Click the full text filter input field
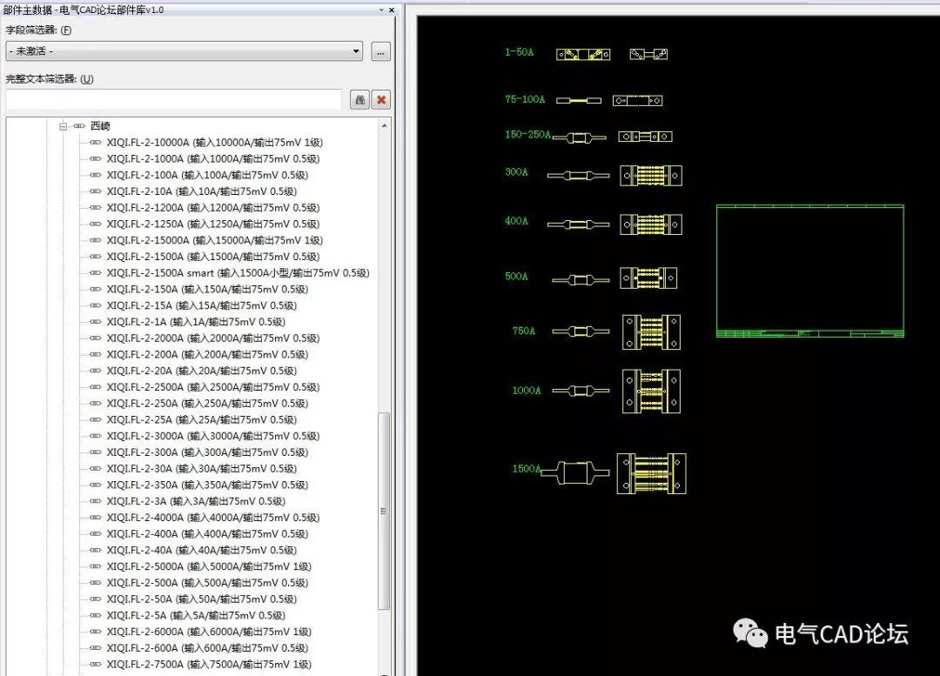 click(173, 100)
